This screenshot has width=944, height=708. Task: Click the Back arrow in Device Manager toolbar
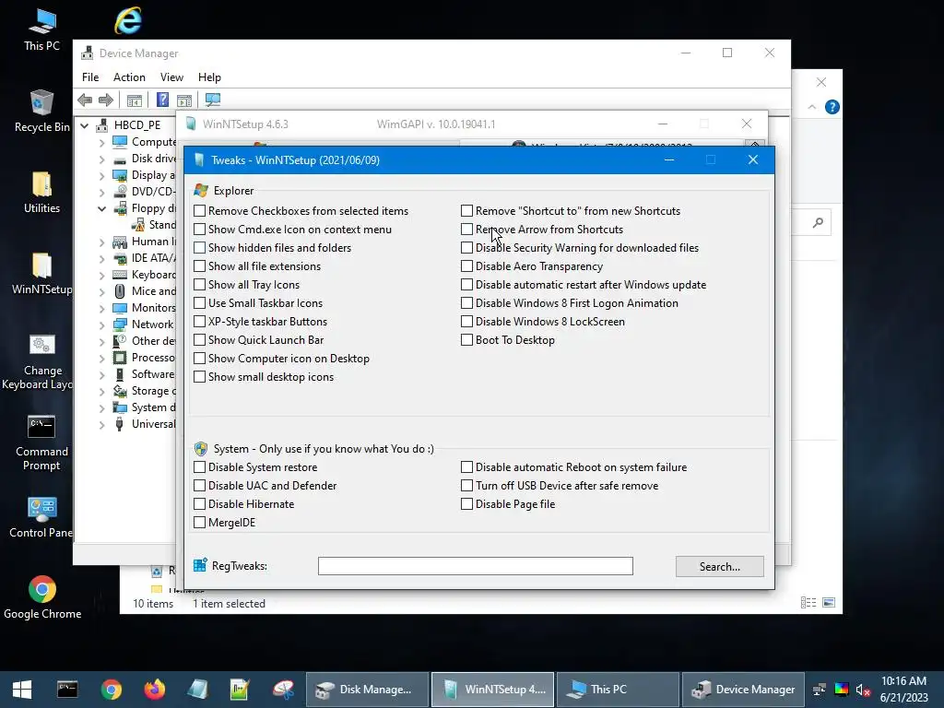(x=85, y=100)
